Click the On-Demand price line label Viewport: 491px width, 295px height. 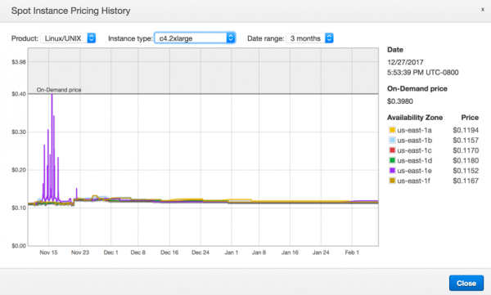pyautogui.click(x=59, y=90)
